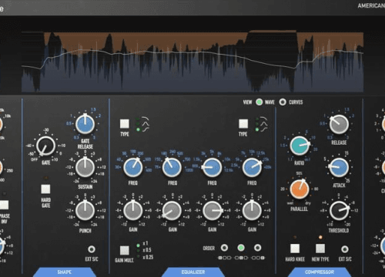Toggle the Hard Gate button
Screen dimensions: 385x277
pos(45,189)
